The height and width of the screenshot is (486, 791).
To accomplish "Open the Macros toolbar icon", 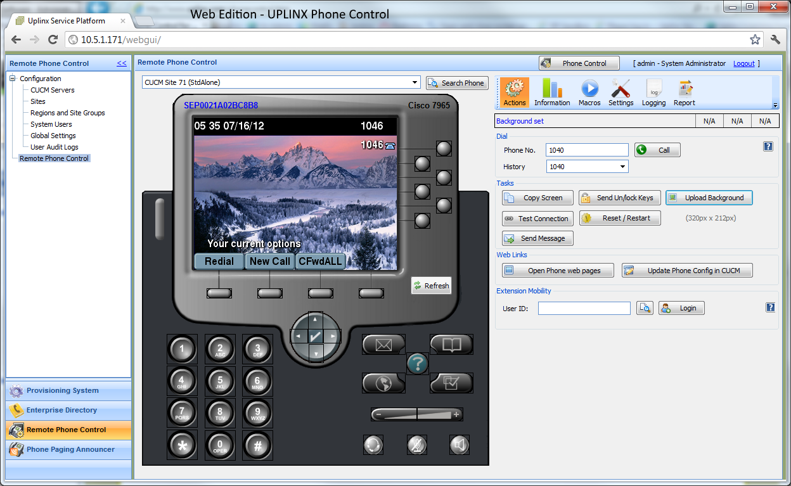I will pos(589,92).
